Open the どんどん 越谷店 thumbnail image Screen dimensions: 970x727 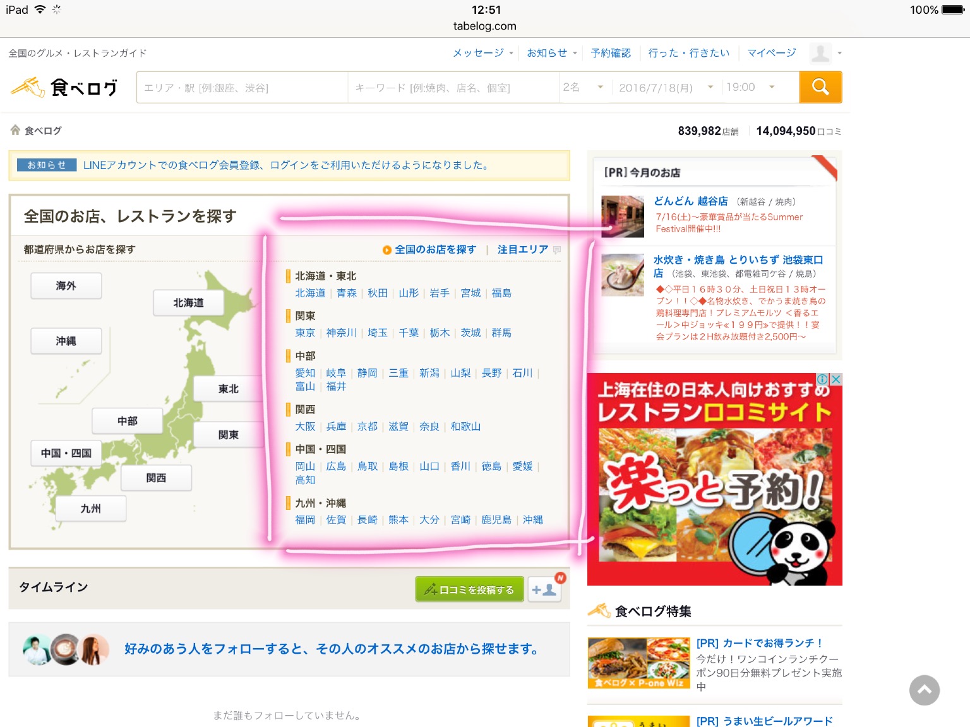point(623,216)
